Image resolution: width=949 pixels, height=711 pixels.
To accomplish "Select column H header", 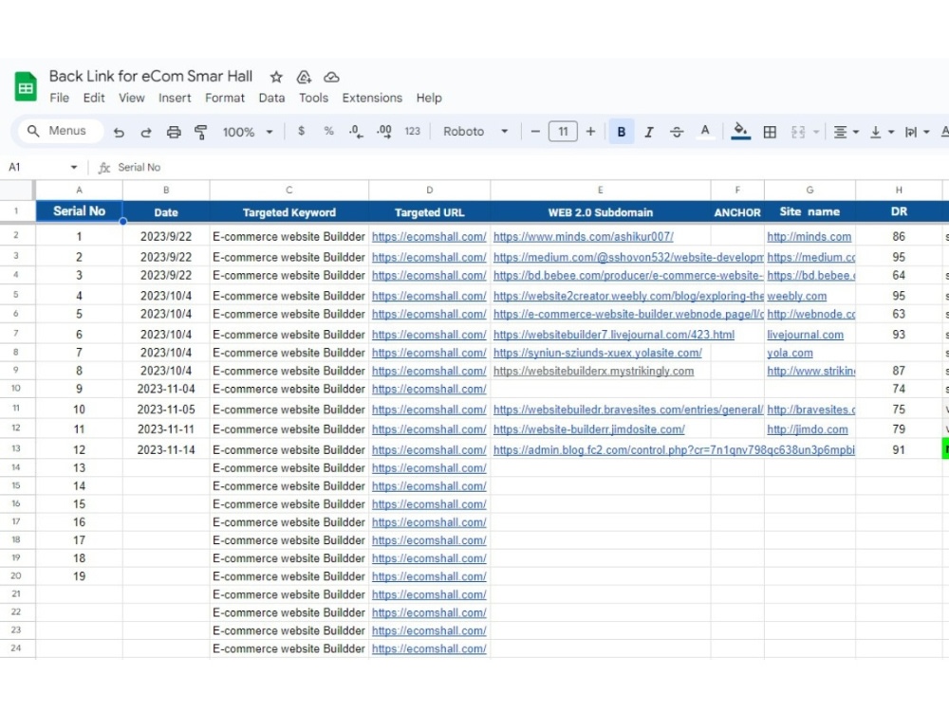I will pyautogui.click(x=899, y=190).
